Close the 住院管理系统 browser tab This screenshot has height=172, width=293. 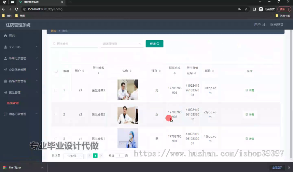tap(62, 2)
